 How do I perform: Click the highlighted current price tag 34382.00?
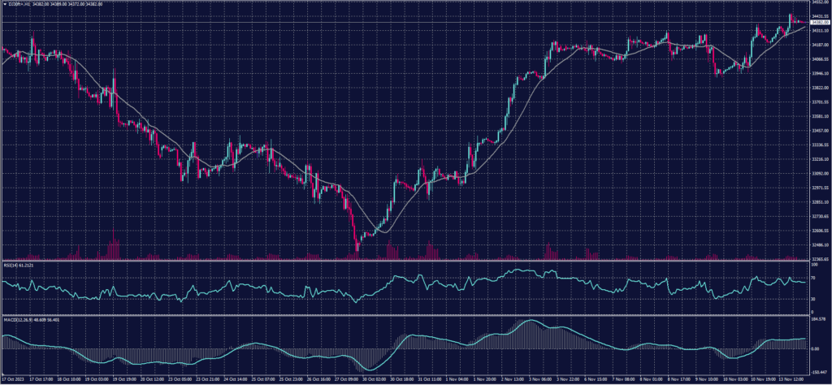(819, 23)
